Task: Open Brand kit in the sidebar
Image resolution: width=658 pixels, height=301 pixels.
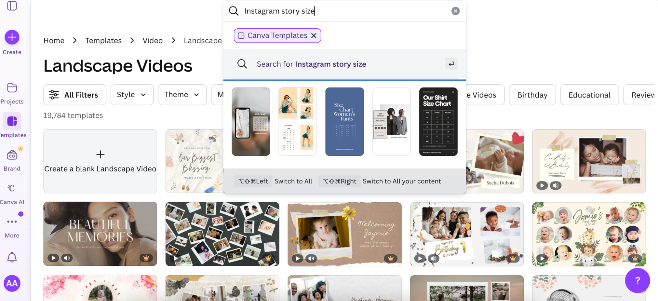Action: point(12,160)
